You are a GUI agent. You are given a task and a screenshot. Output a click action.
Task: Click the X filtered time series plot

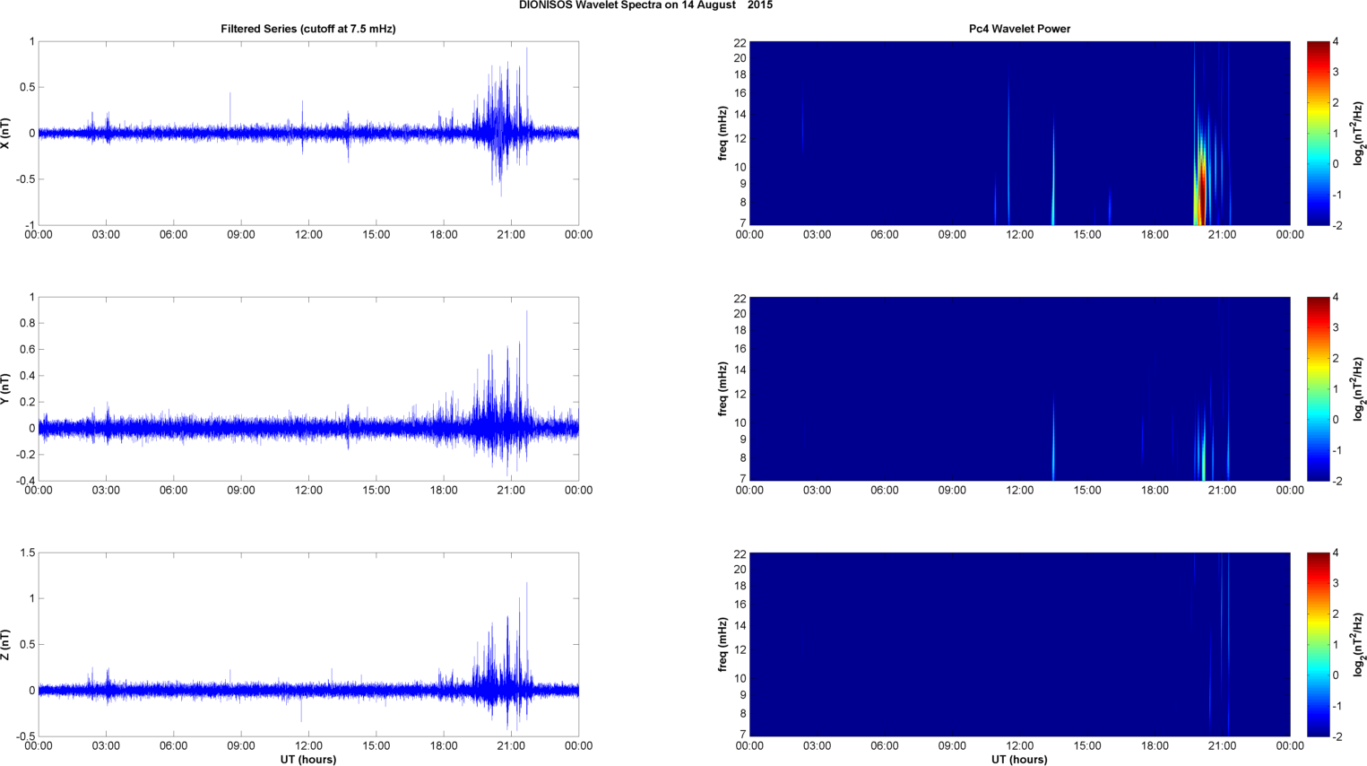click(x=308, y=133)
